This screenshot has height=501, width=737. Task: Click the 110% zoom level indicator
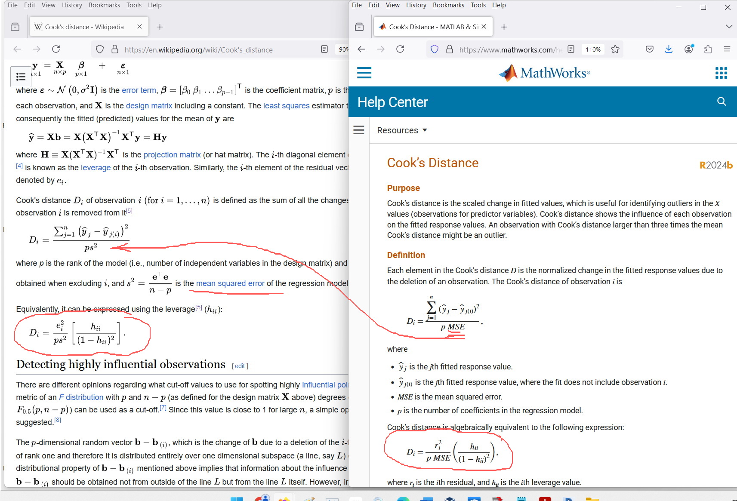coord(593,49)
